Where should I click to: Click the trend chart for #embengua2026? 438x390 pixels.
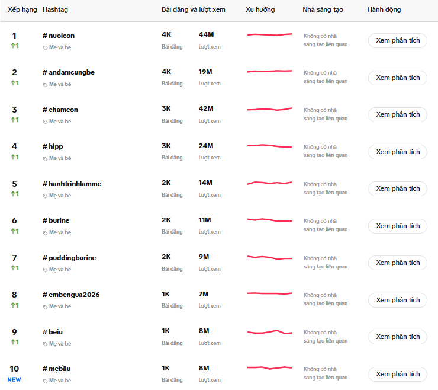[269, 293]
